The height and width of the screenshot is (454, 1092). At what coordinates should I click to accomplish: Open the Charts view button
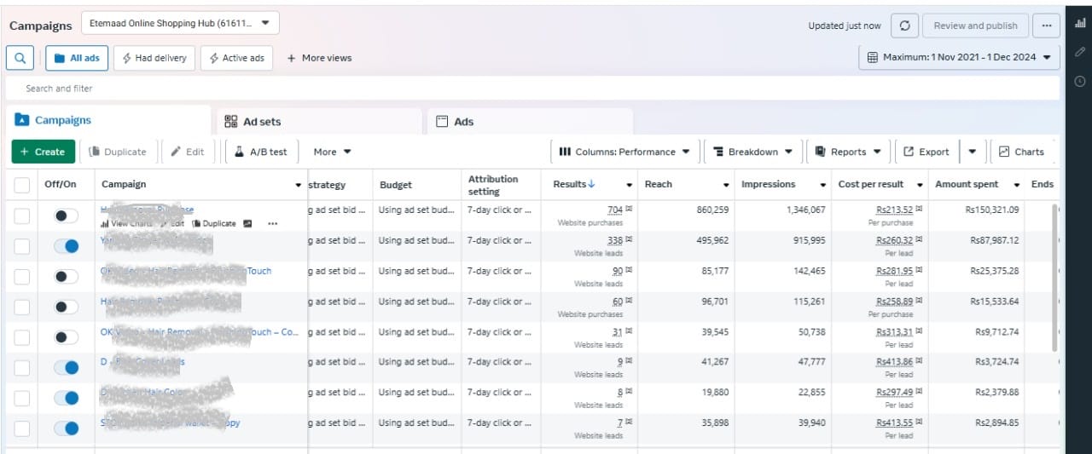[x=1021, y=152]
